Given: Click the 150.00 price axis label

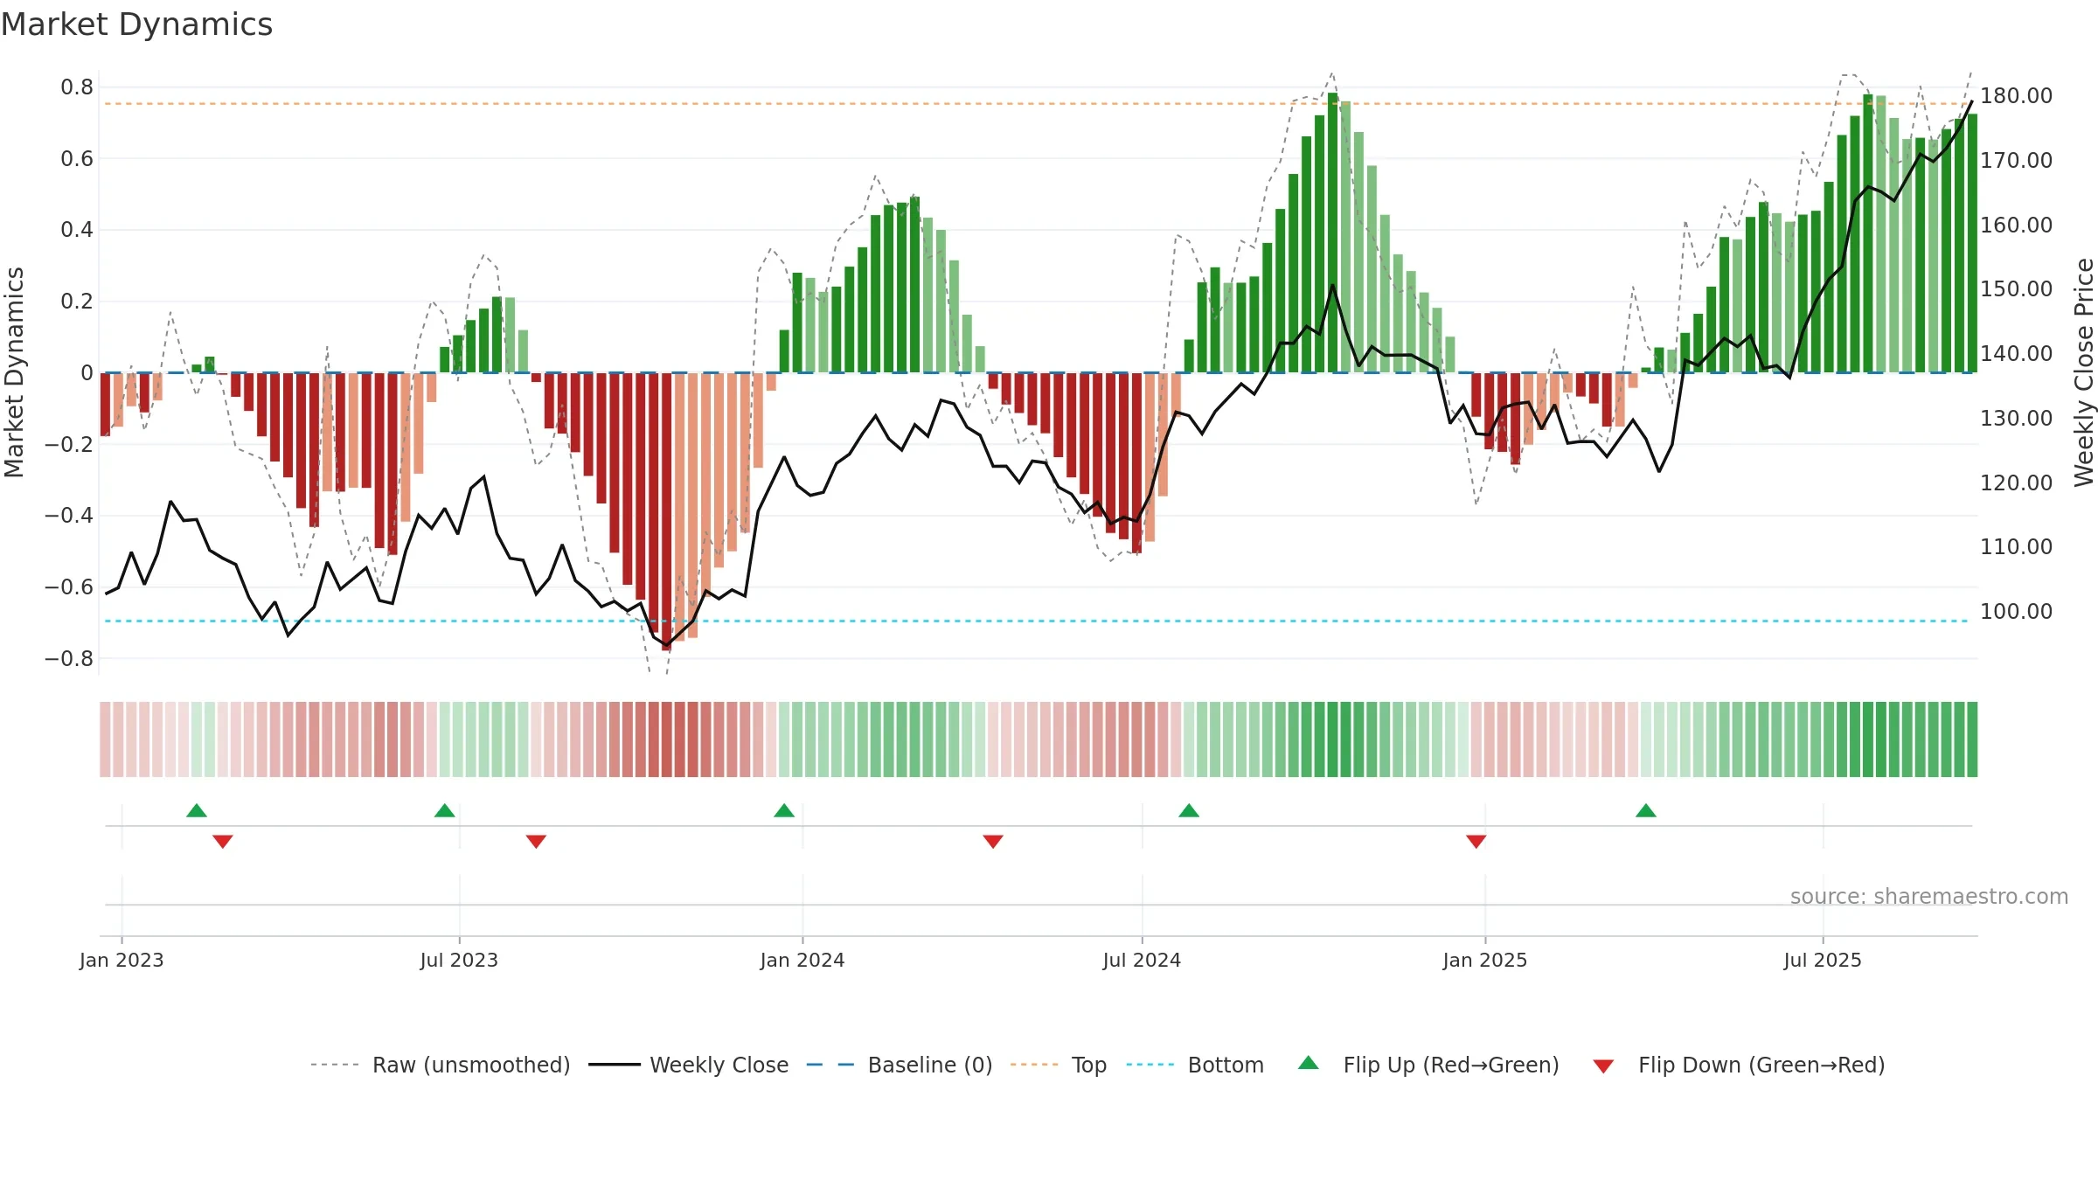Looking at the screenshot, I should coord(2017,288).
